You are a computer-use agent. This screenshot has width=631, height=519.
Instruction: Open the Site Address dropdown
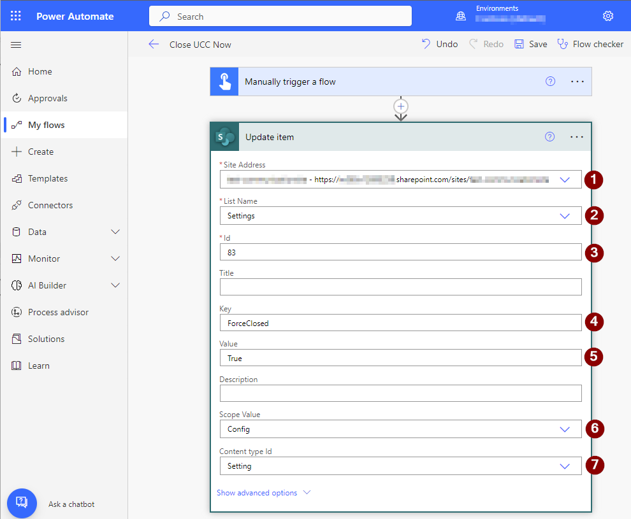565,180
